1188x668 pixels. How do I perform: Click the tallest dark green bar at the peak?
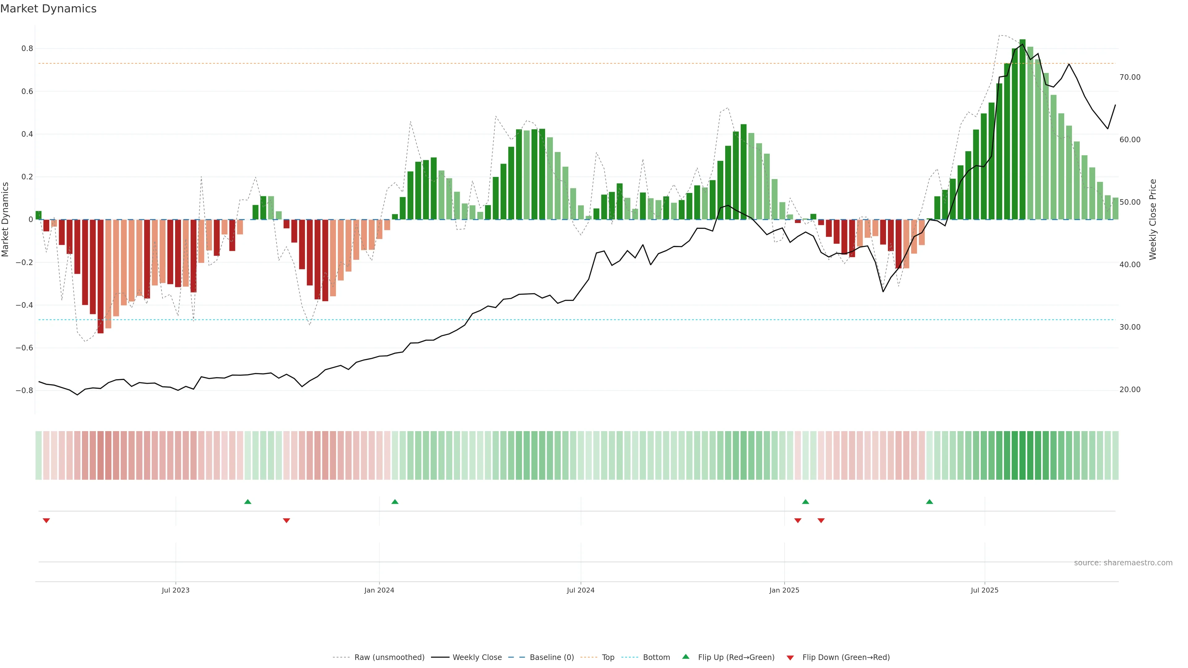tap(1022, 129)
